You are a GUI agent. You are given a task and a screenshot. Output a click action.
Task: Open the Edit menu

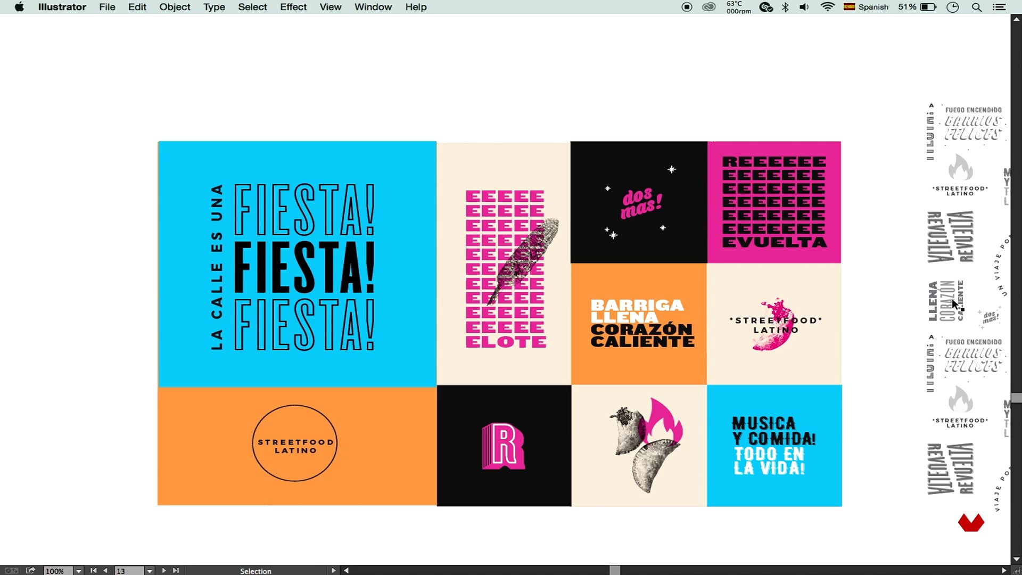point(137,7)
